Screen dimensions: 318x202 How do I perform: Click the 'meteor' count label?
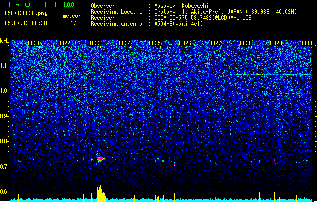pos(72,16)
